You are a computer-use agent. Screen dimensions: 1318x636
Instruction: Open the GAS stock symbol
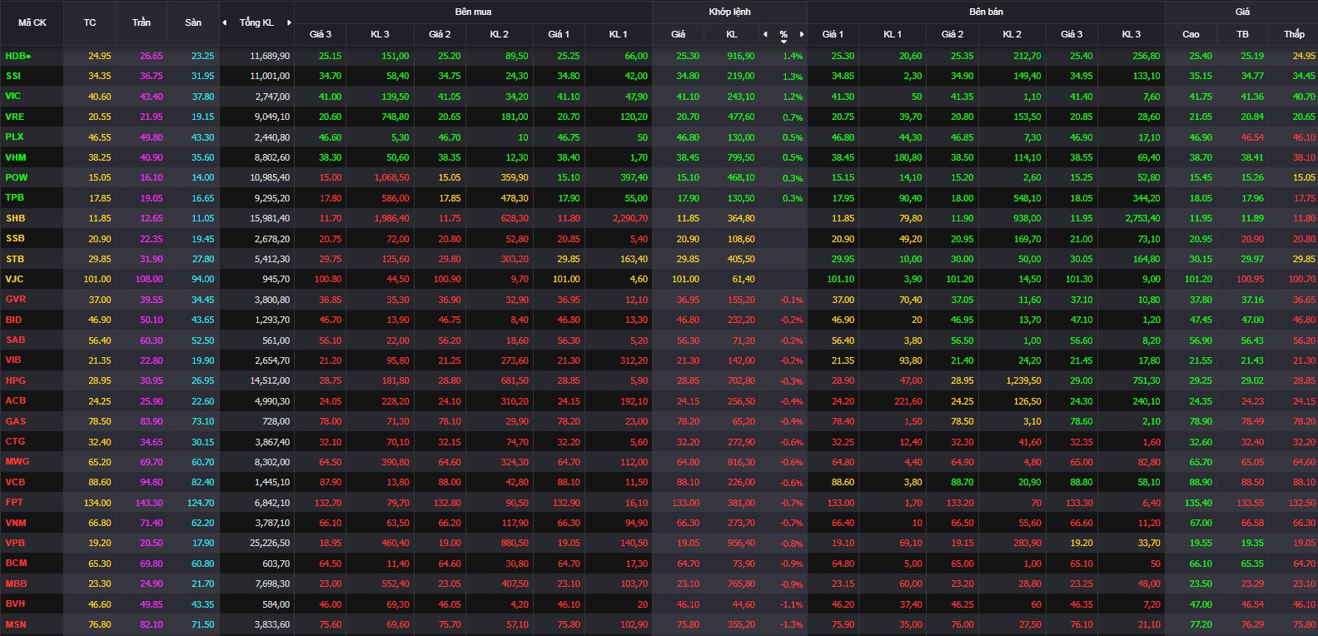(x=16, y=421)
